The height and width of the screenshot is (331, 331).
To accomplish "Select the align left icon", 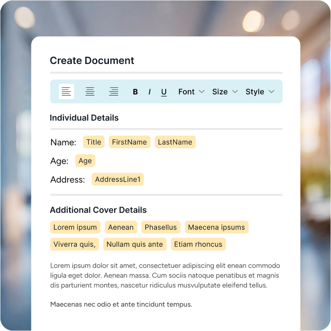I will click(66, 91).
